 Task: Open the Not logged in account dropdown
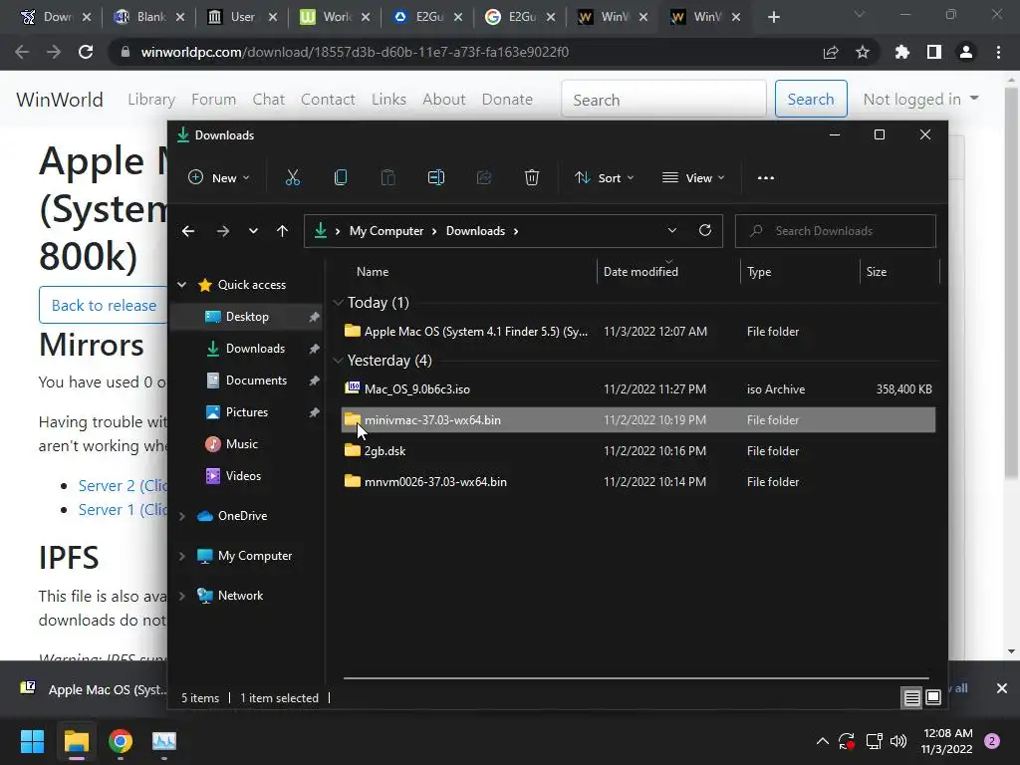point(920,99)
